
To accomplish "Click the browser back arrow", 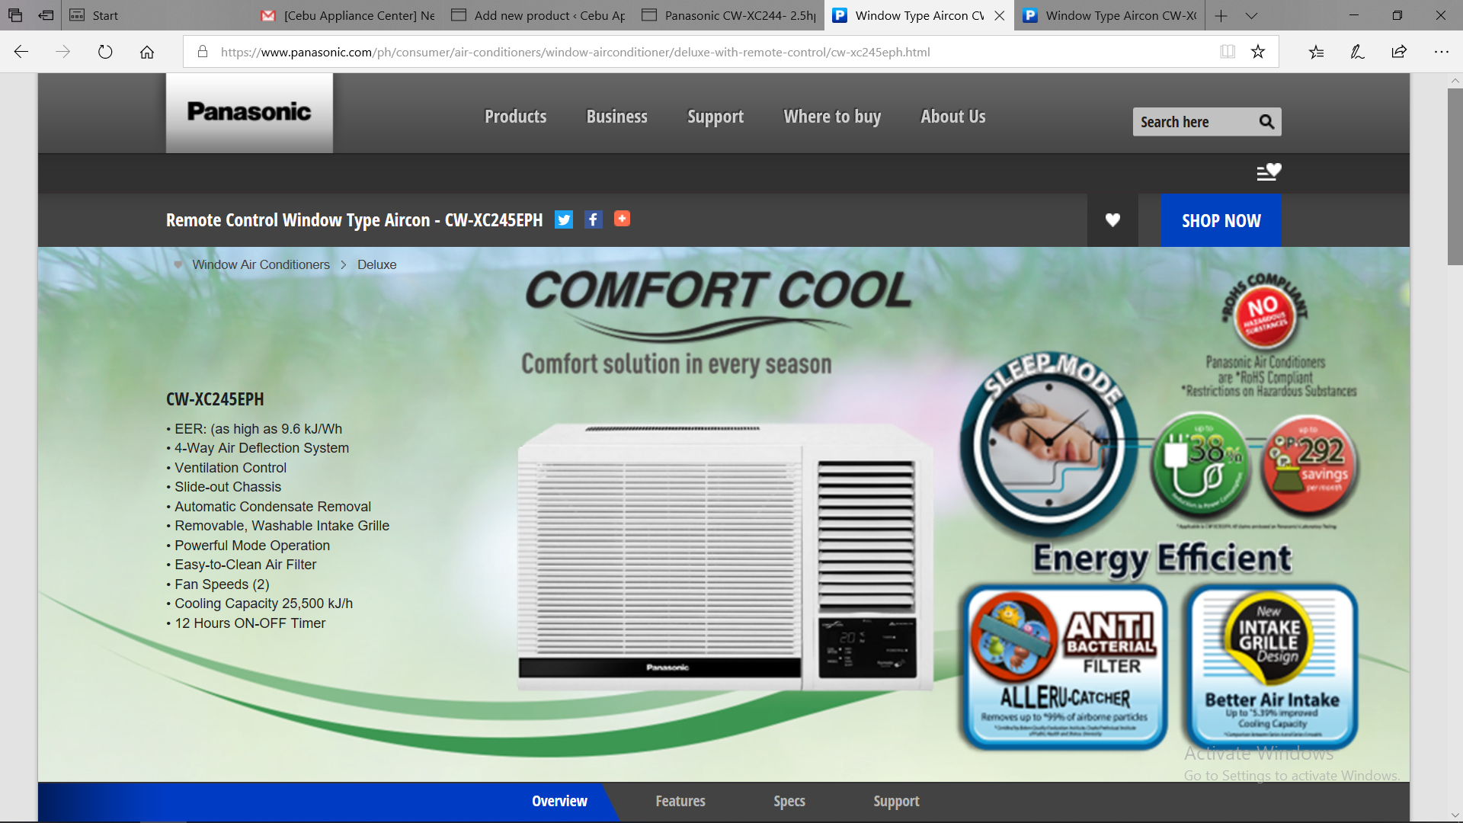I will [21, 52].
